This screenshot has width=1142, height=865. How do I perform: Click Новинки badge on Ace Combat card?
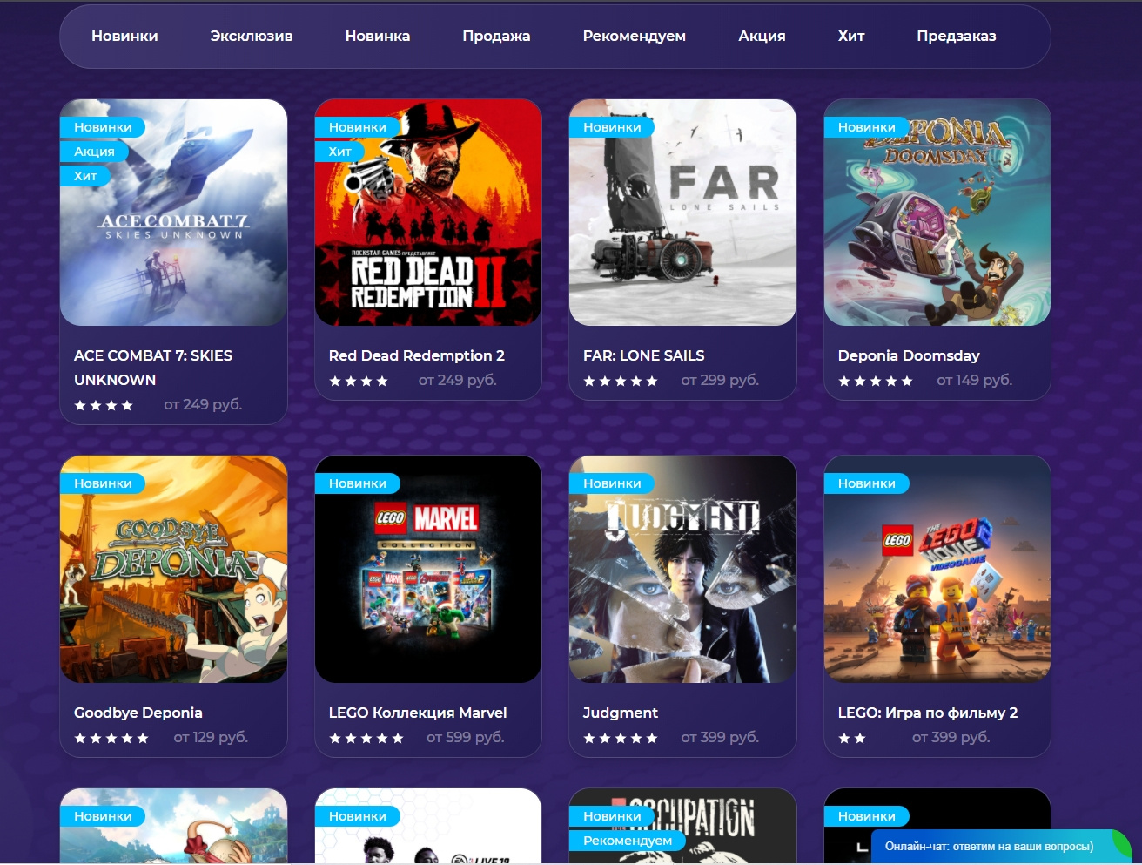click(103, 127)
